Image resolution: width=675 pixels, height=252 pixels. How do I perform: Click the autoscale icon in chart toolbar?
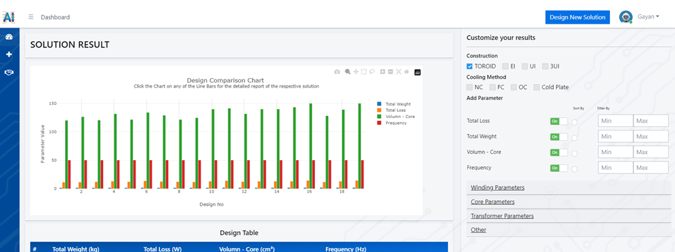[399, 72]
